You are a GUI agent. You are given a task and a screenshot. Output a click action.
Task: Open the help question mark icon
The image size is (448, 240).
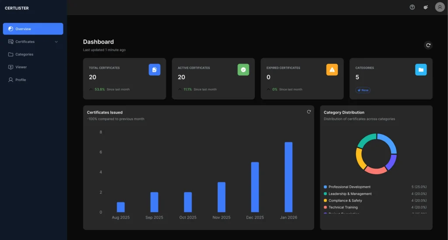(x=412, y=7)
